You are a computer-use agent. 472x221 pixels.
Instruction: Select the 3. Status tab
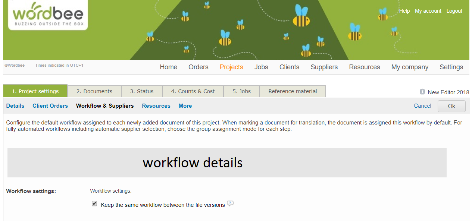(x=142, y=91)
